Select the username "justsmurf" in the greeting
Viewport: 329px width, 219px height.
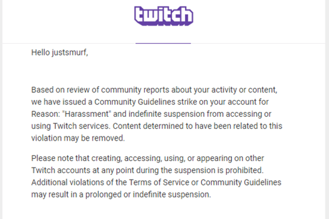tap(69, 52)
